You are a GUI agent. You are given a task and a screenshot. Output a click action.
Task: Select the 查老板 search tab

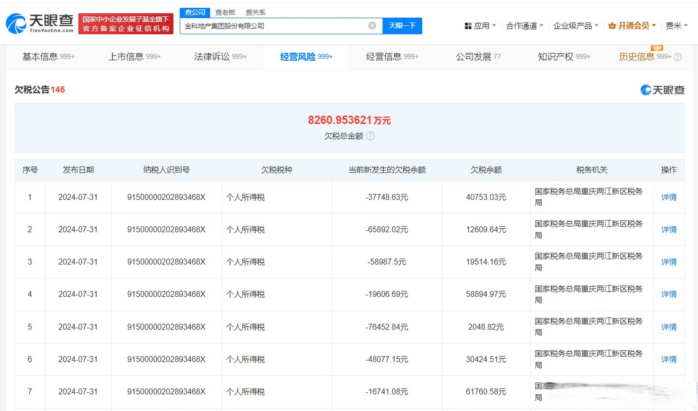225,12
